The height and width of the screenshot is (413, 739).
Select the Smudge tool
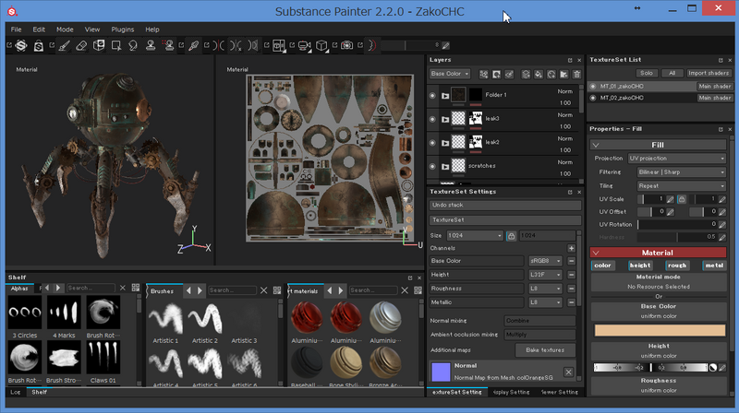coord(133,45)
